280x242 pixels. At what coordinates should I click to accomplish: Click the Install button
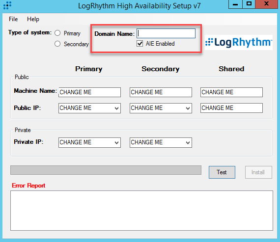point(258,172)
